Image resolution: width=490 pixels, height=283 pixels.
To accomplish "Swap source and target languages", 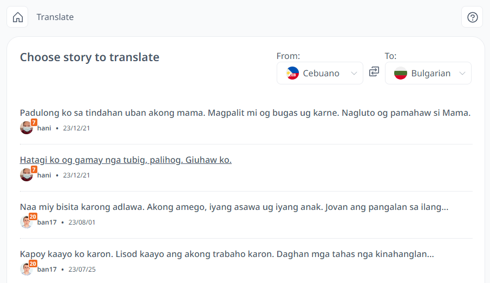I will pyautogui.click(x=374, y=72).
